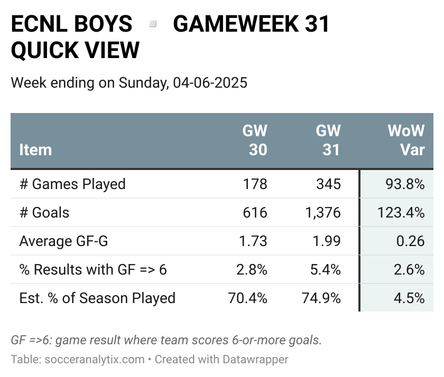
Task: Click the Est. % of Season Played label
Action: coord(97,298)
